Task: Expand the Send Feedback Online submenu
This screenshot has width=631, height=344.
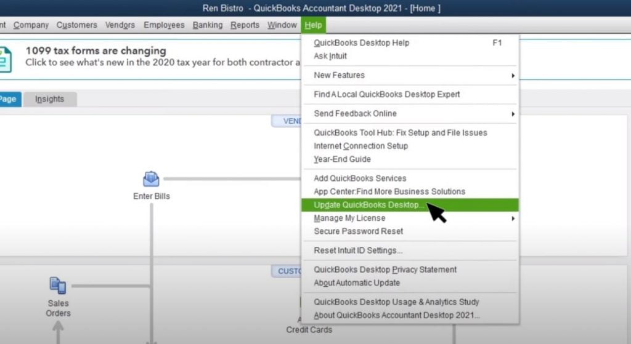Action: click(410, 113)
